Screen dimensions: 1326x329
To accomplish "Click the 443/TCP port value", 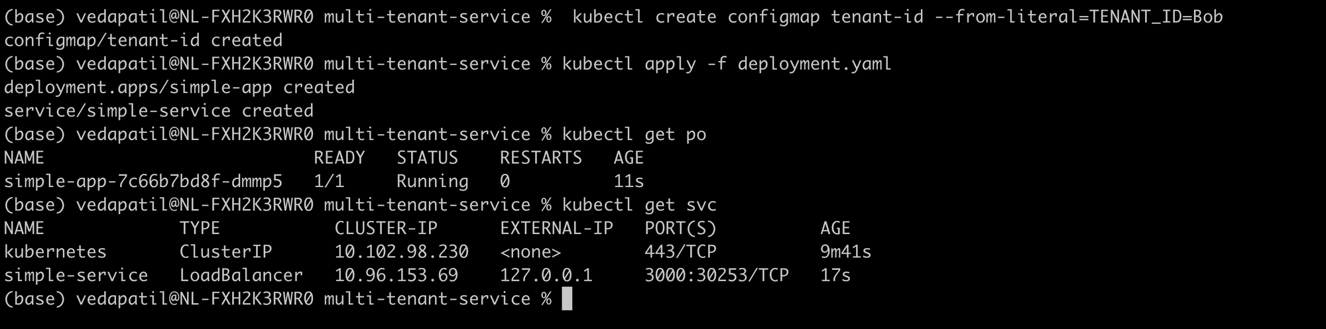I will [680, 252].
